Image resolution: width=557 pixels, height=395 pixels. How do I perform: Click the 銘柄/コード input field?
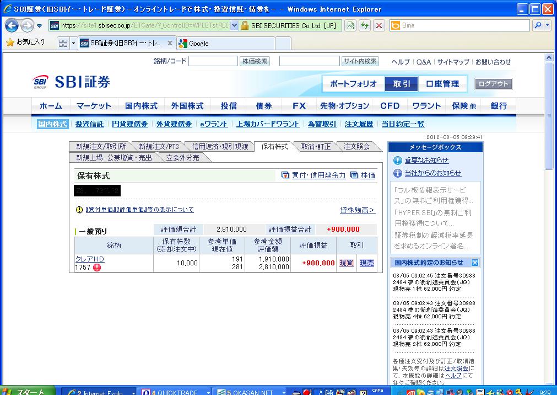213,61
